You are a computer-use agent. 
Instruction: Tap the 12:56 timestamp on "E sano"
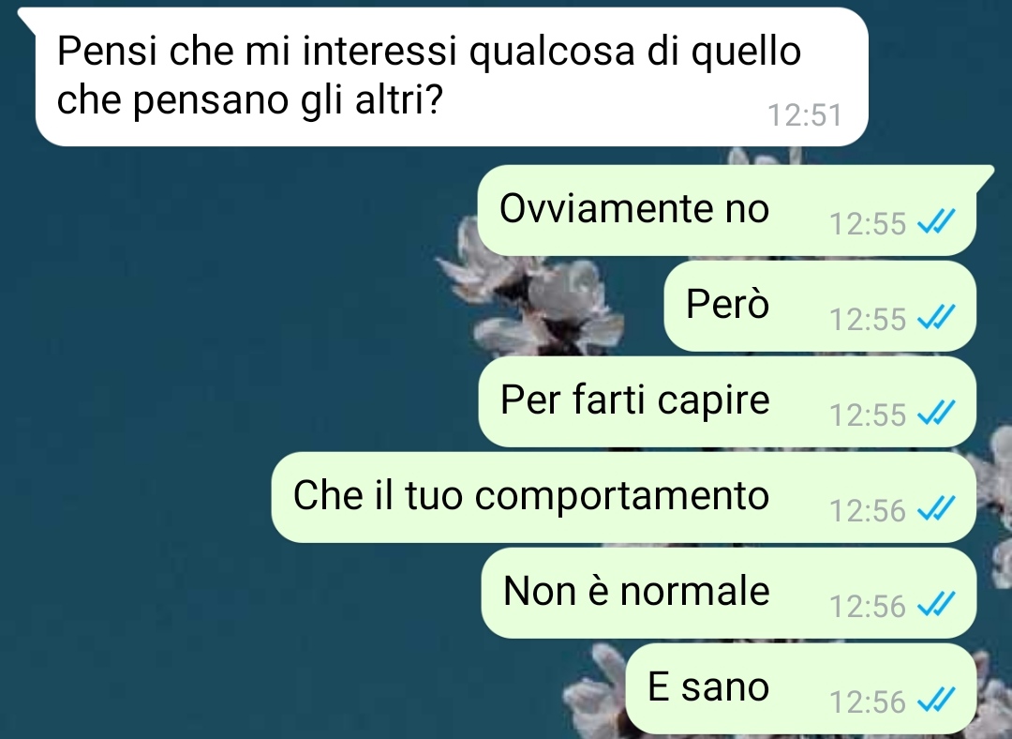pos(868,701)
